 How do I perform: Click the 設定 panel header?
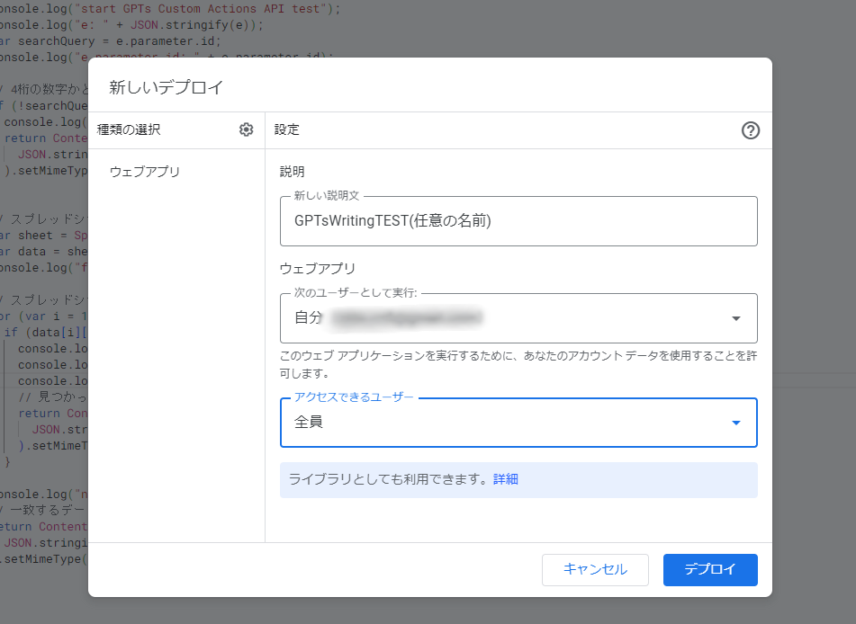click(287, 129)
